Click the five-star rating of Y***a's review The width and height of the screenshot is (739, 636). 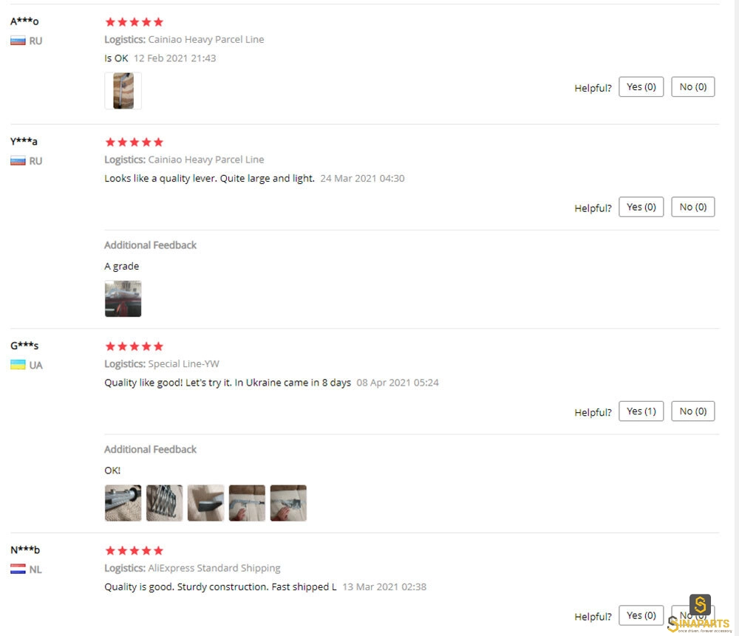(x=134, y=143)
